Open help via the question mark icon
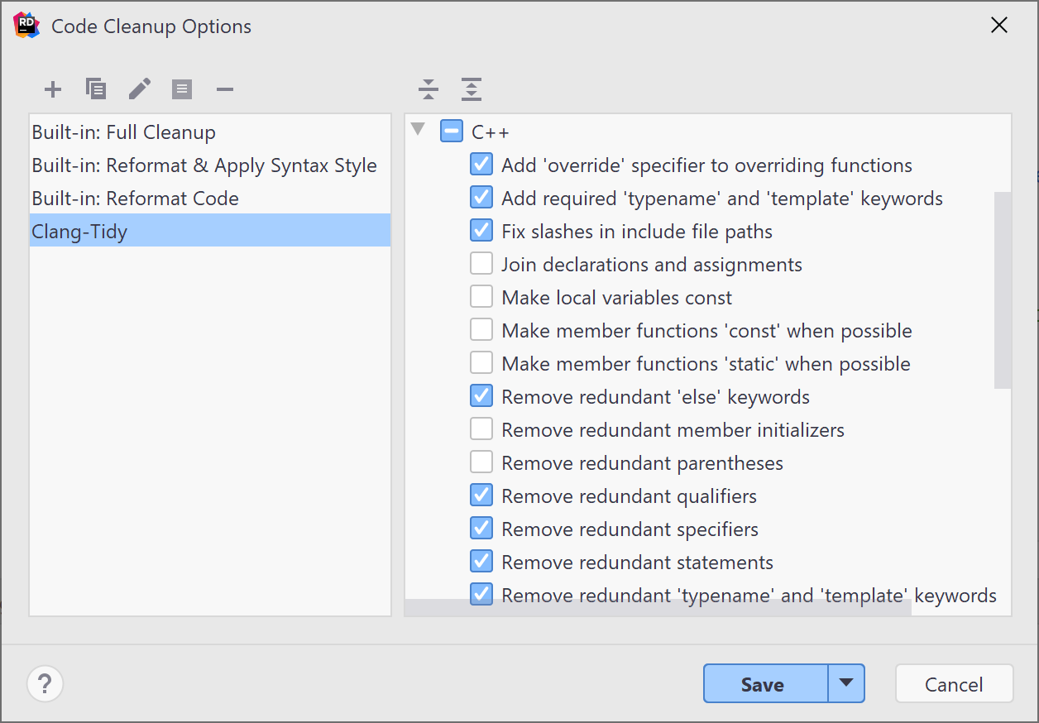 [x=45, y=683]
